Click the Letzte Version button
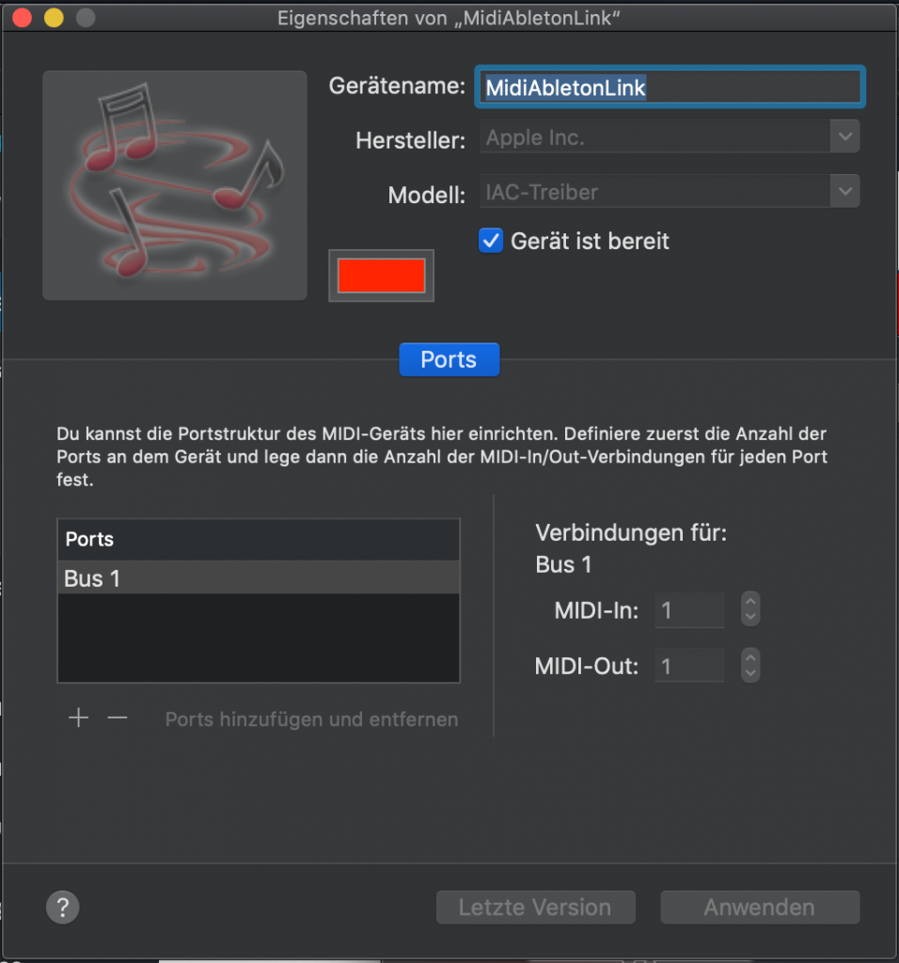 (535, 908)
